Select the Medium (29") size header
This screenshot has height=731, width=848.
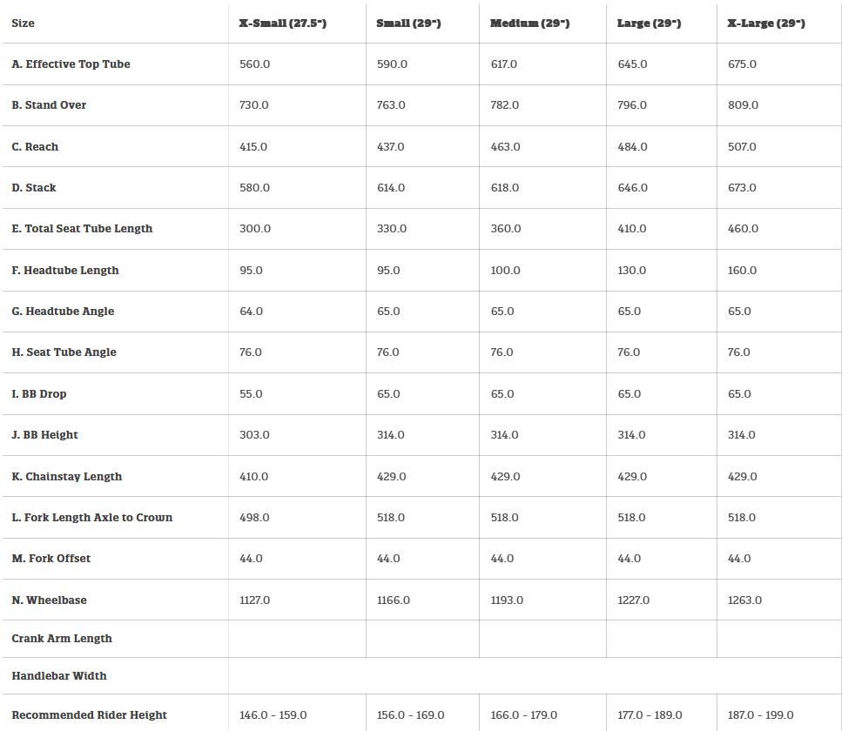point(529,23)
